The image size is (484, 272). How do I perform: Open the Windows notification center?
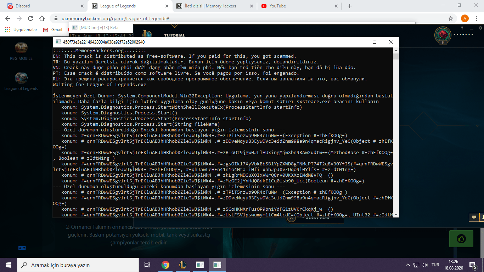coord(473,265)
